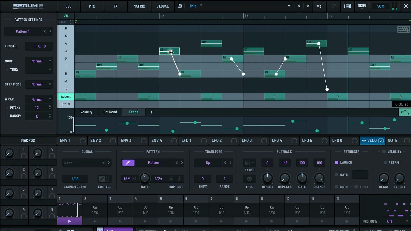Click the 1/2x rate value
Viewport: 411px width, 231px height.
158,179
